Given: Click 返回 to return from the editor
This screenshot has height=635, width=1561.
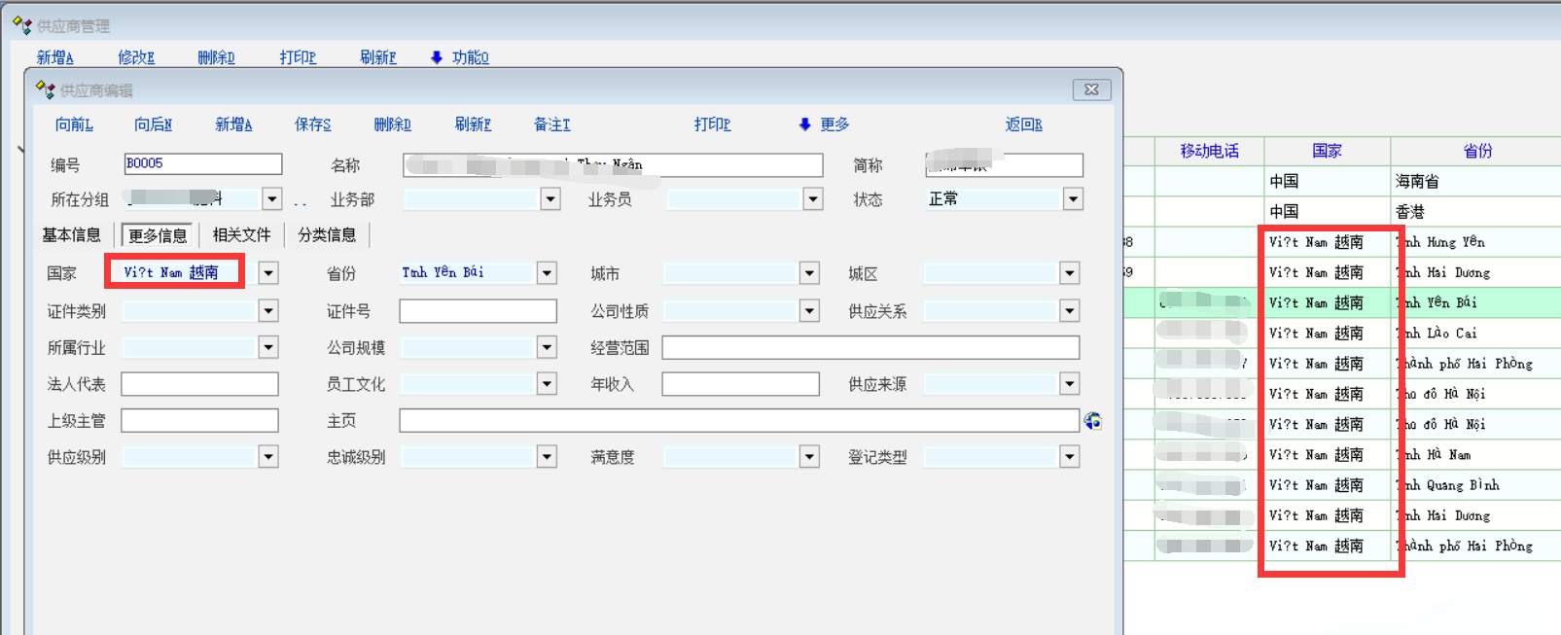Looking at the screenshot, I should click(1023, 124).
